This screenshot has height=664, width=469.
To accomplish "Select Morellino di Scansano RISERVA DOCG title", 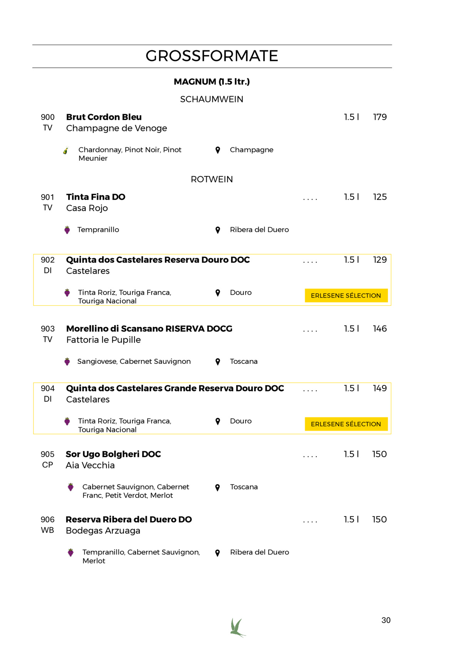I will coord(149,329).
